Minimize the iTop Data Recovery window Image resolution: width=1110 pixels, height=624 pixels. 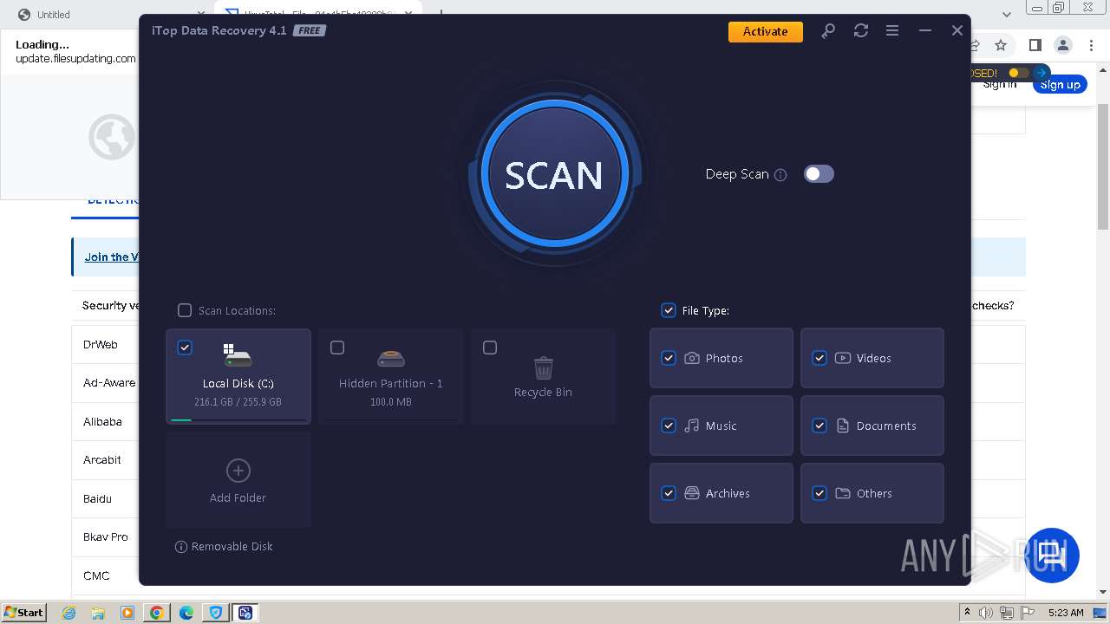pos(925,31)
